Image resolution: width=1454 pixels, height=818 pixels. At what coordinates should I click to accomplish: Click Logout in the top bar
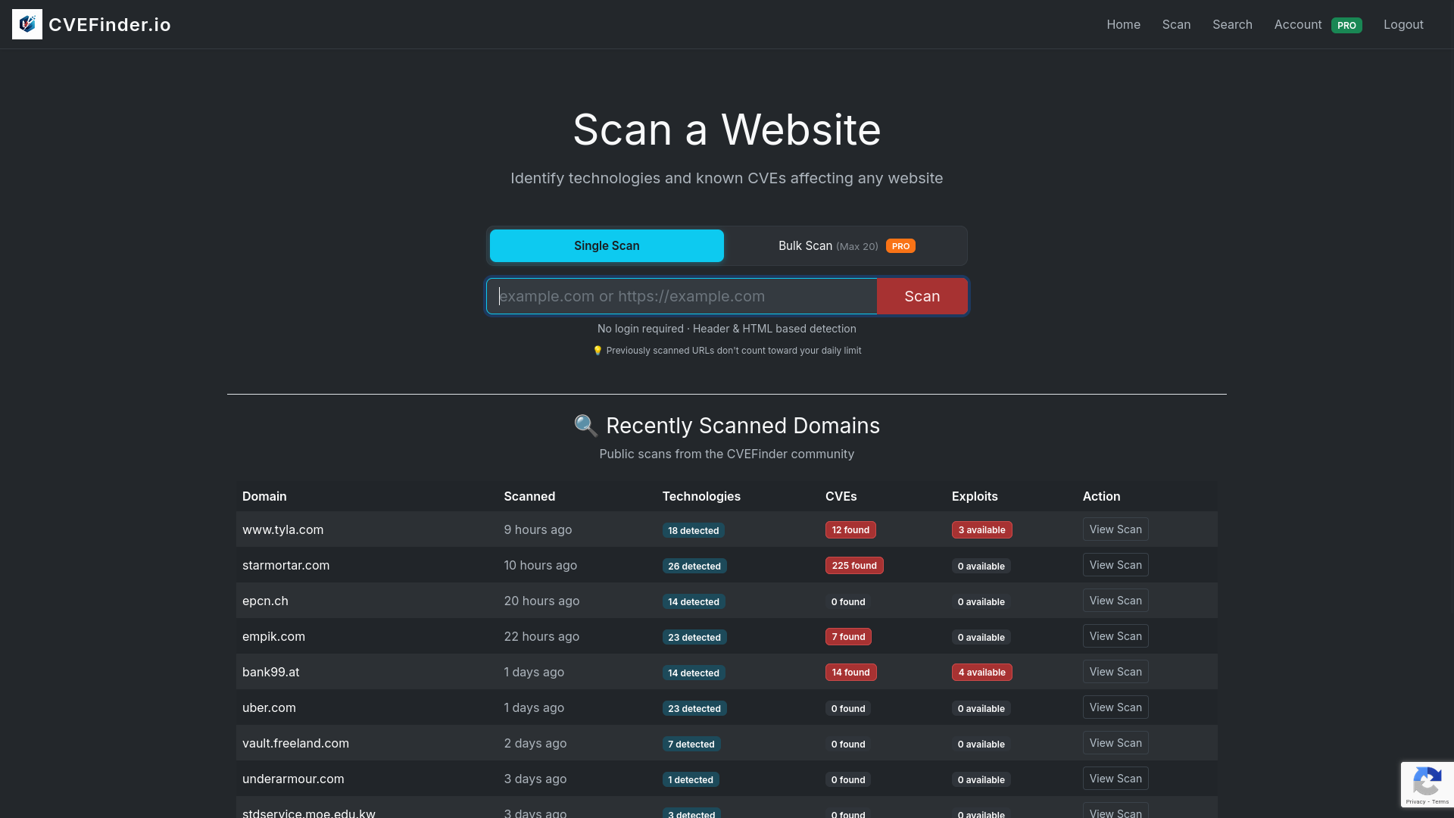tap(1403, 25)
